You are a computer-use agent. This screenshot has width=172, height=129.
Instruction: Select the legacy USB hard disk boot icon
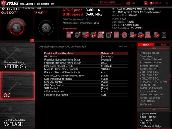(133, 35)
